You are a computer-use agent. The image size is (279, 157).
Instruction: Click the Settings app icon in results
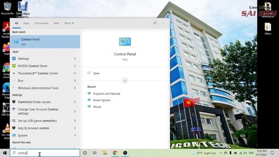click(x=14, y=58)
